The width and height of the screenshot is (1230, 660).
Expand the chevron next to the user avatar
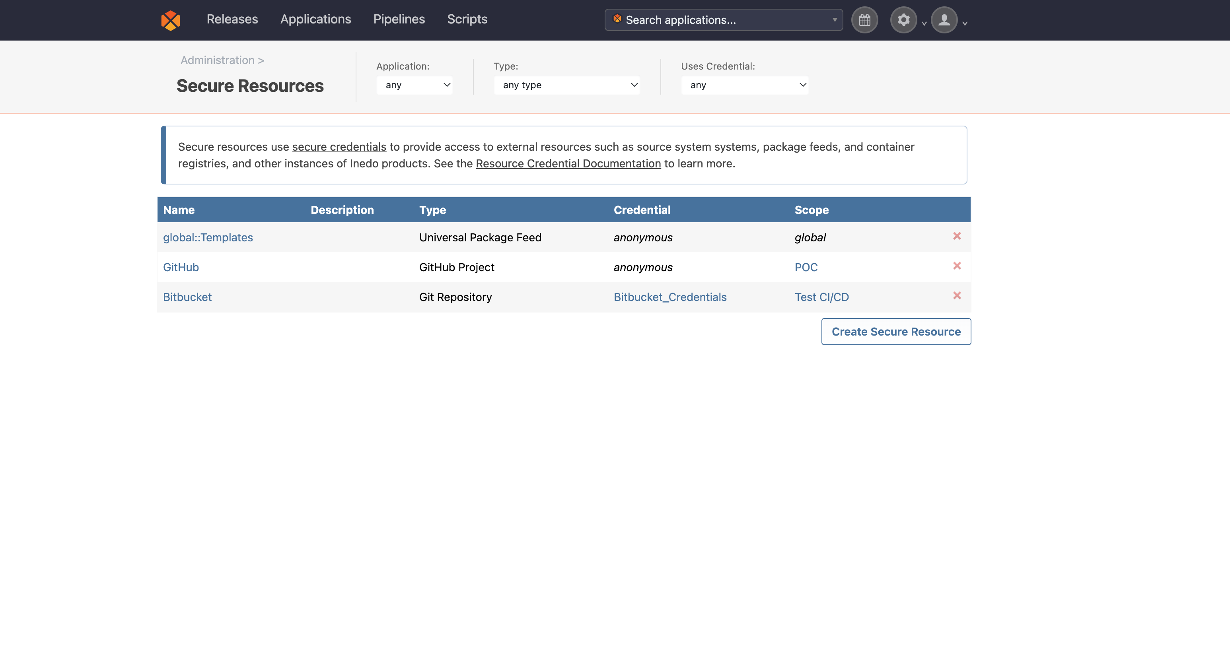965,23
